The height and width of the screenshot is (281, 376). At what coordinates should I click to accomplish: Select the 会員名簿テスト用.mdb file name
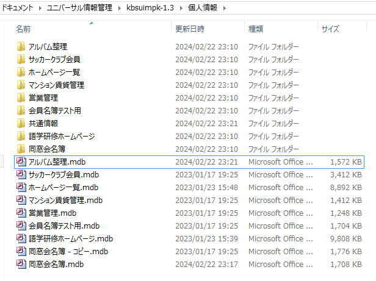point(63,226)
